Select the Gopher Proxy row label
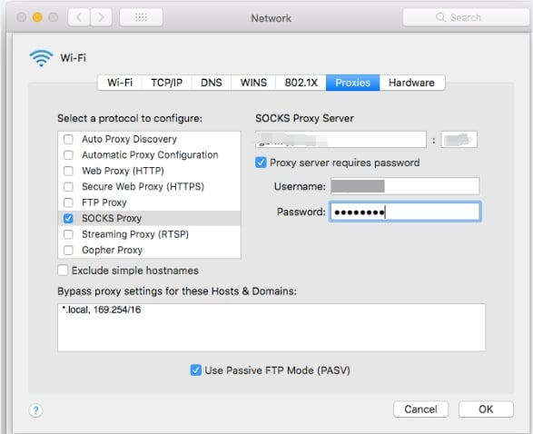The width and height of the screenshot is (533, 434). 113,250
